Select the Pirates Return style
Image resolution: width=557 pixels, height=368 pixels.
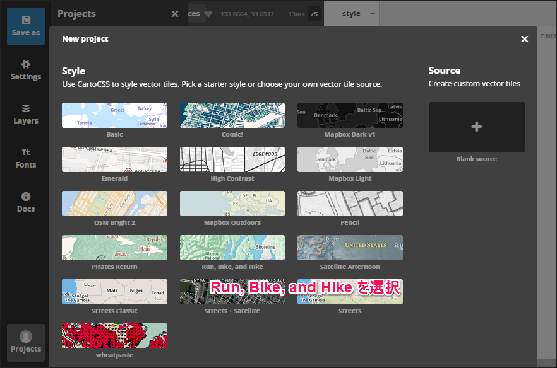click(114, 248)
